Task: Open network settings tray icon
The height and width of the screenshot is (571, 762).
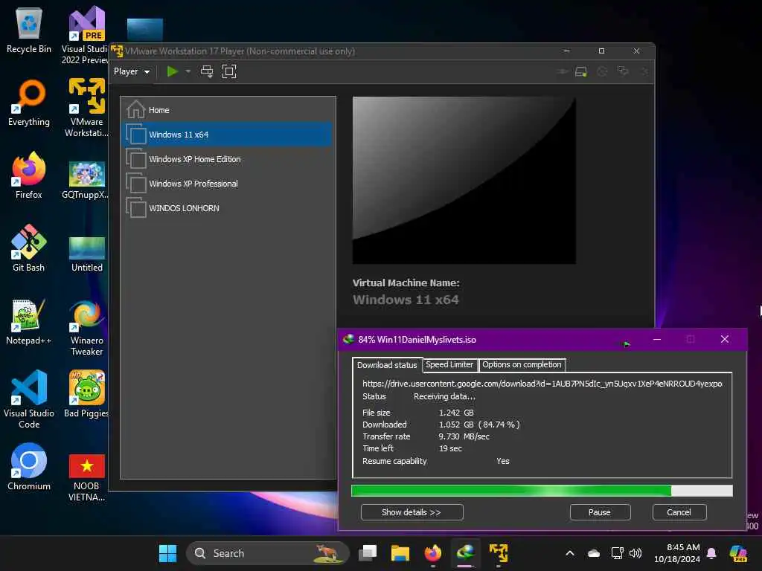Action: pos(617,553)
